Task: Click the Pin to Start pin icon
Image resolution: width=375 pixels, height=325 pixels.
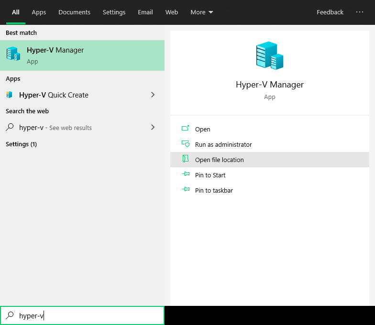Action: point(186,175)
